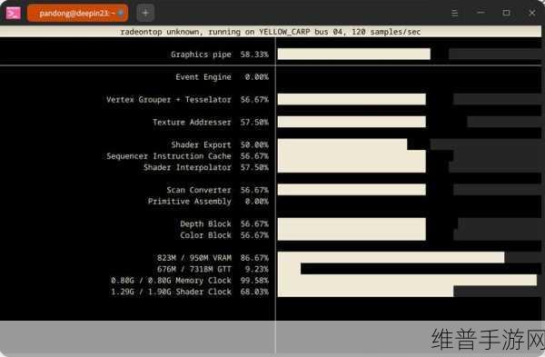Click the Shader Clock 68.03% row
The height and width of the screenshot is (357, 545).
coord(190,292)
